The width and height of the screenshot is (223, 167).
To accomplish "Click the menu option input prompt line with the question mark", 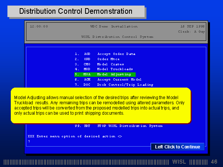I will (29, 141).
